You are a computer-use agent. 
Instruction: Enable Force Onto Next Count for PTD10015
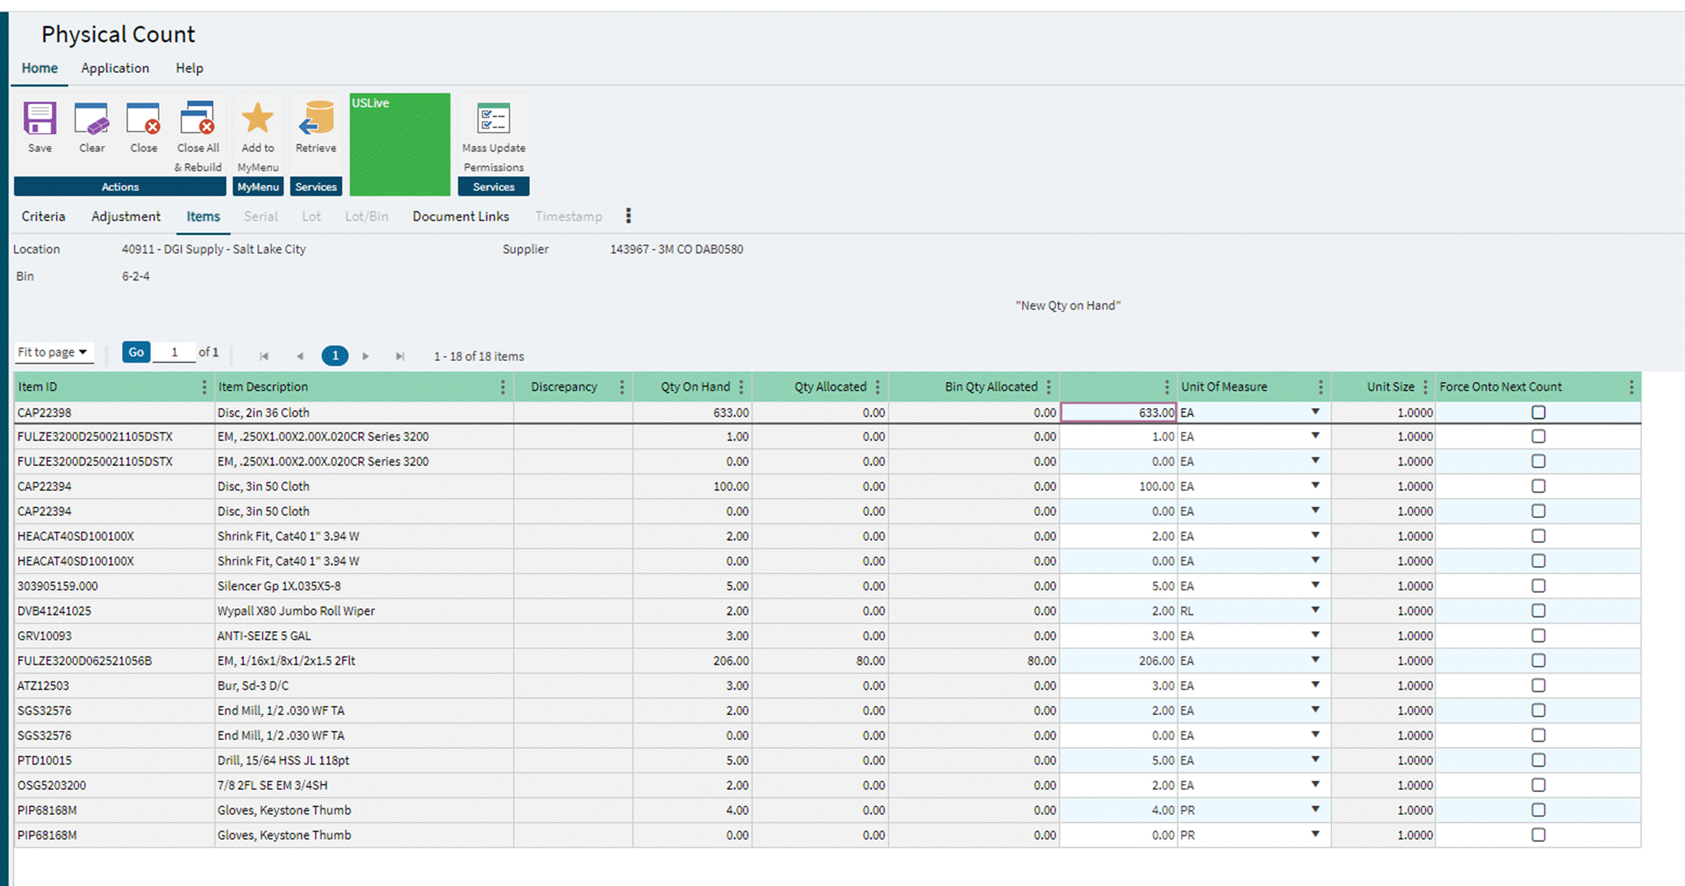click(1538, 760)
